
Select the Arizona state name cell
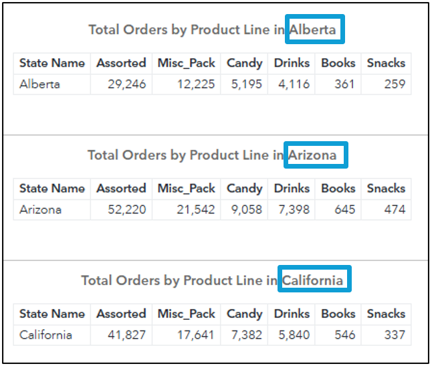pos(41,210)
